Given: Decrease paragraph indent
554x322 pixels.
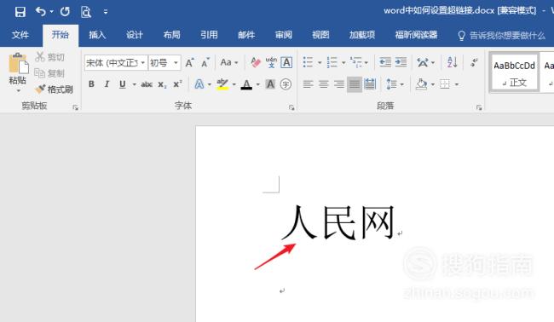Looking at the screenshot, I should click(385, 62).
